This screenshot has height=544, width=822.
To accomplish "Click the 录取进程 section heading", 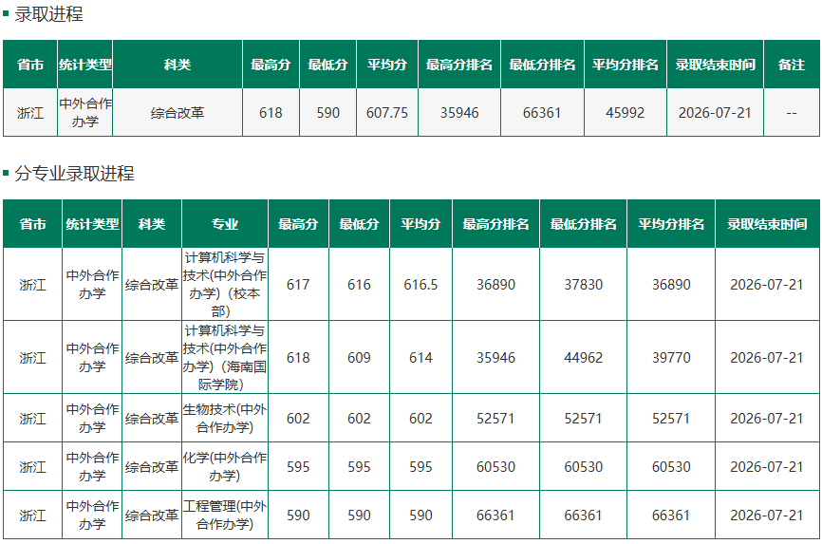I will (x=48, y=14).
